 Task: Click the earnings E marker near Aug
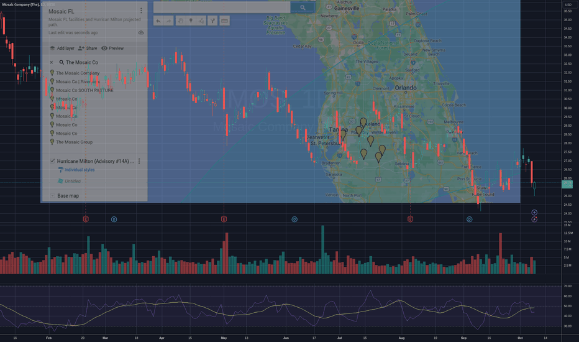410,220
